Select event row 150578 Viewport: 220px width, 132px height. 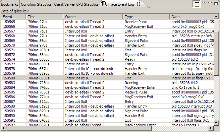(x=107, y=69)
